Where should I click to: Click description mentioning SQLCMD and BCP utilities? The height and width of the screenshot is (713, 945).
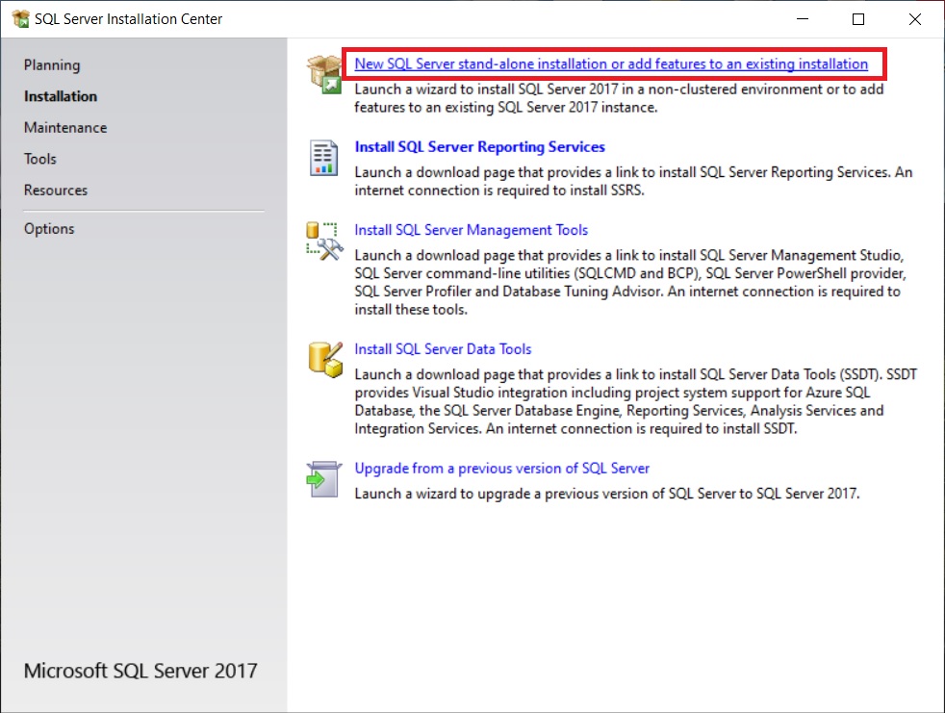coord(630,283)
